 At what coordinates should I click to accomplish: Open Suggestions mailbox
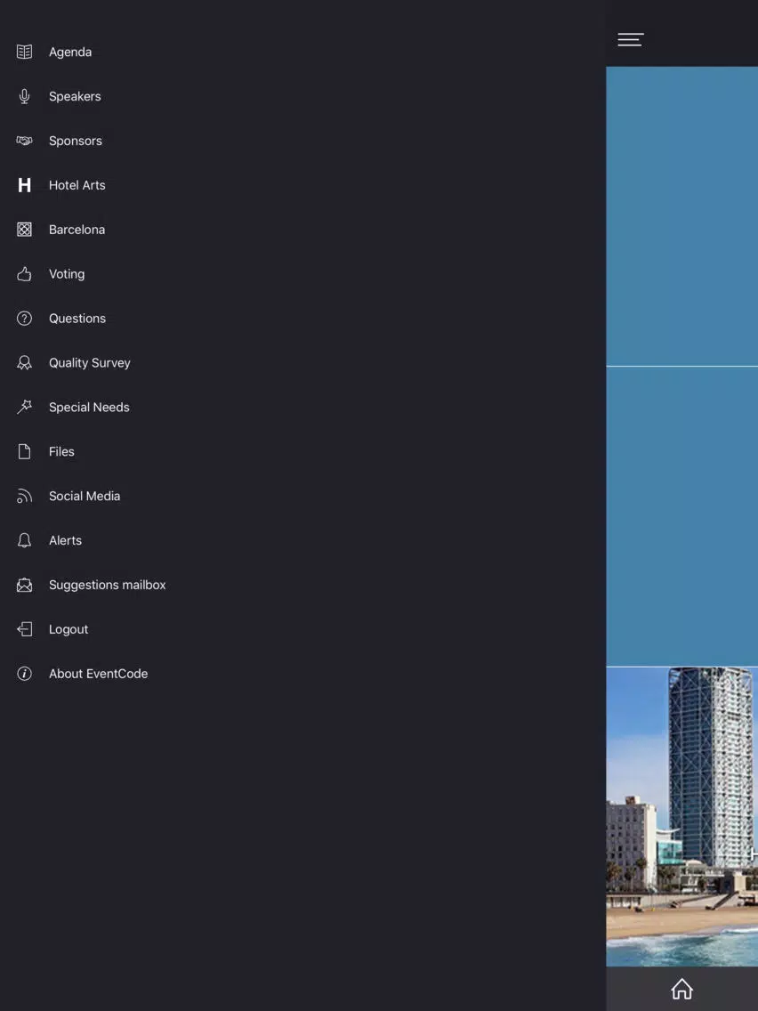[107, 585]
